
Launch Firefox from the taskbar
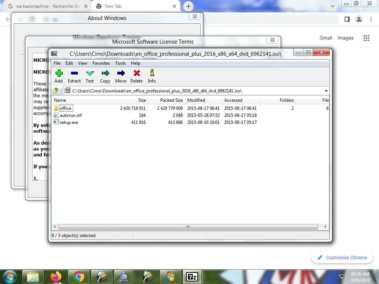click(x=56, y=277)
